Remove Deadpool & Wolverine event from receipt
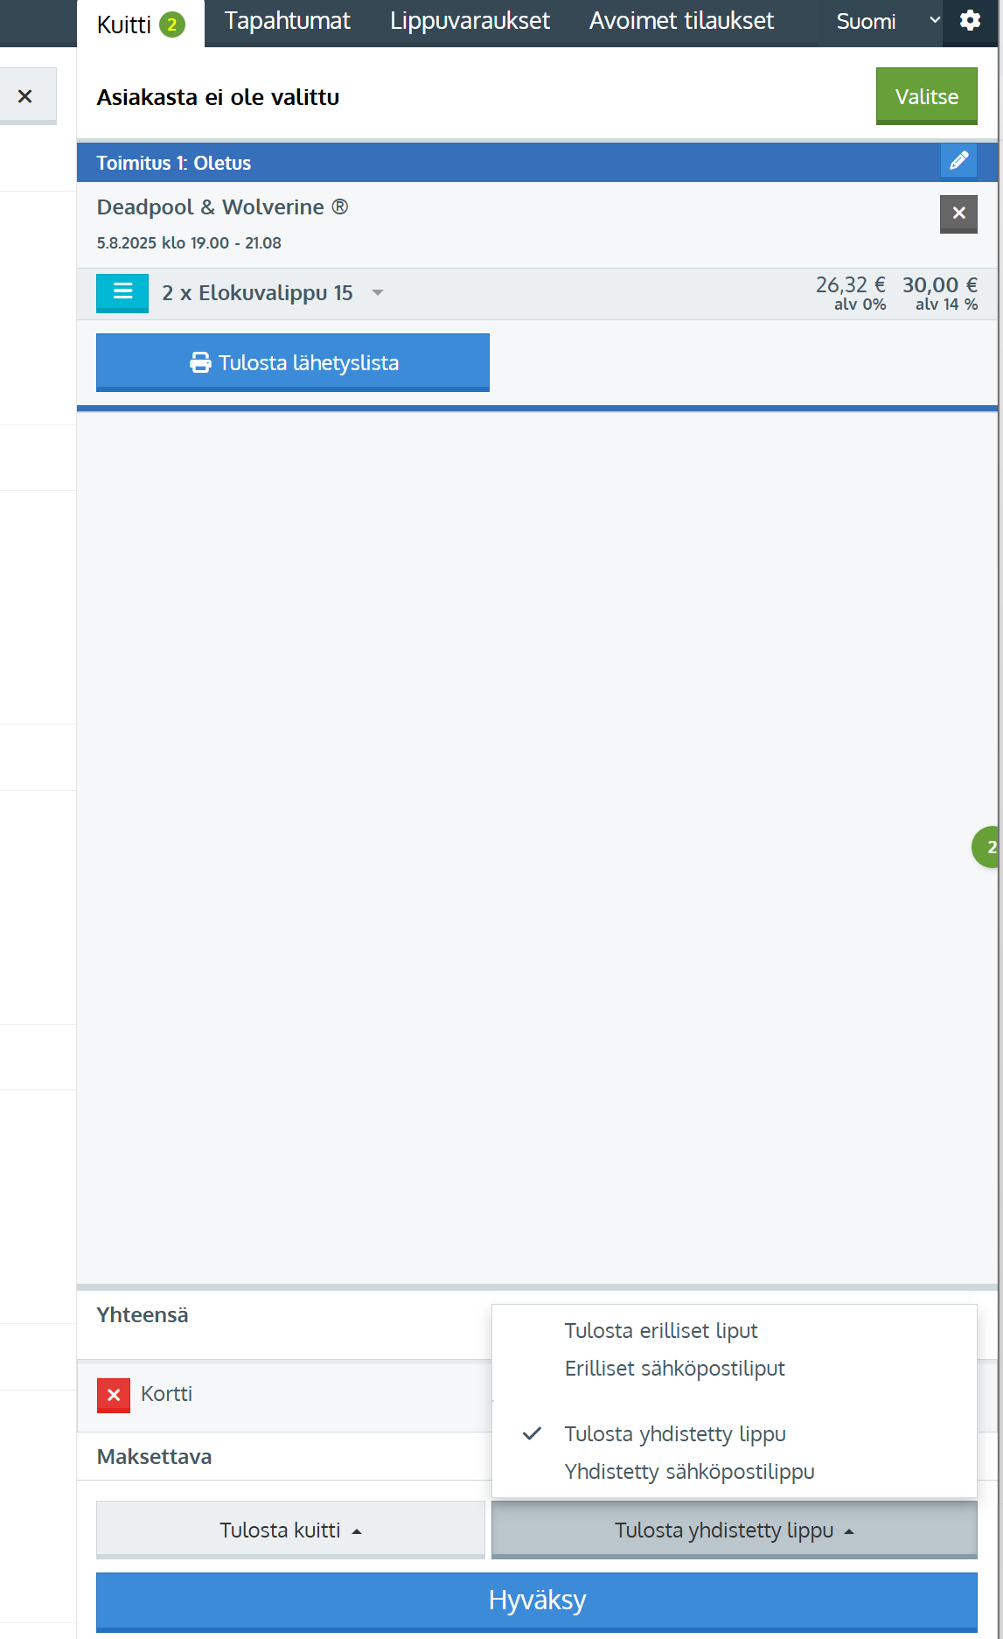Screen dimensions: 1003x1639 [958, 214]
